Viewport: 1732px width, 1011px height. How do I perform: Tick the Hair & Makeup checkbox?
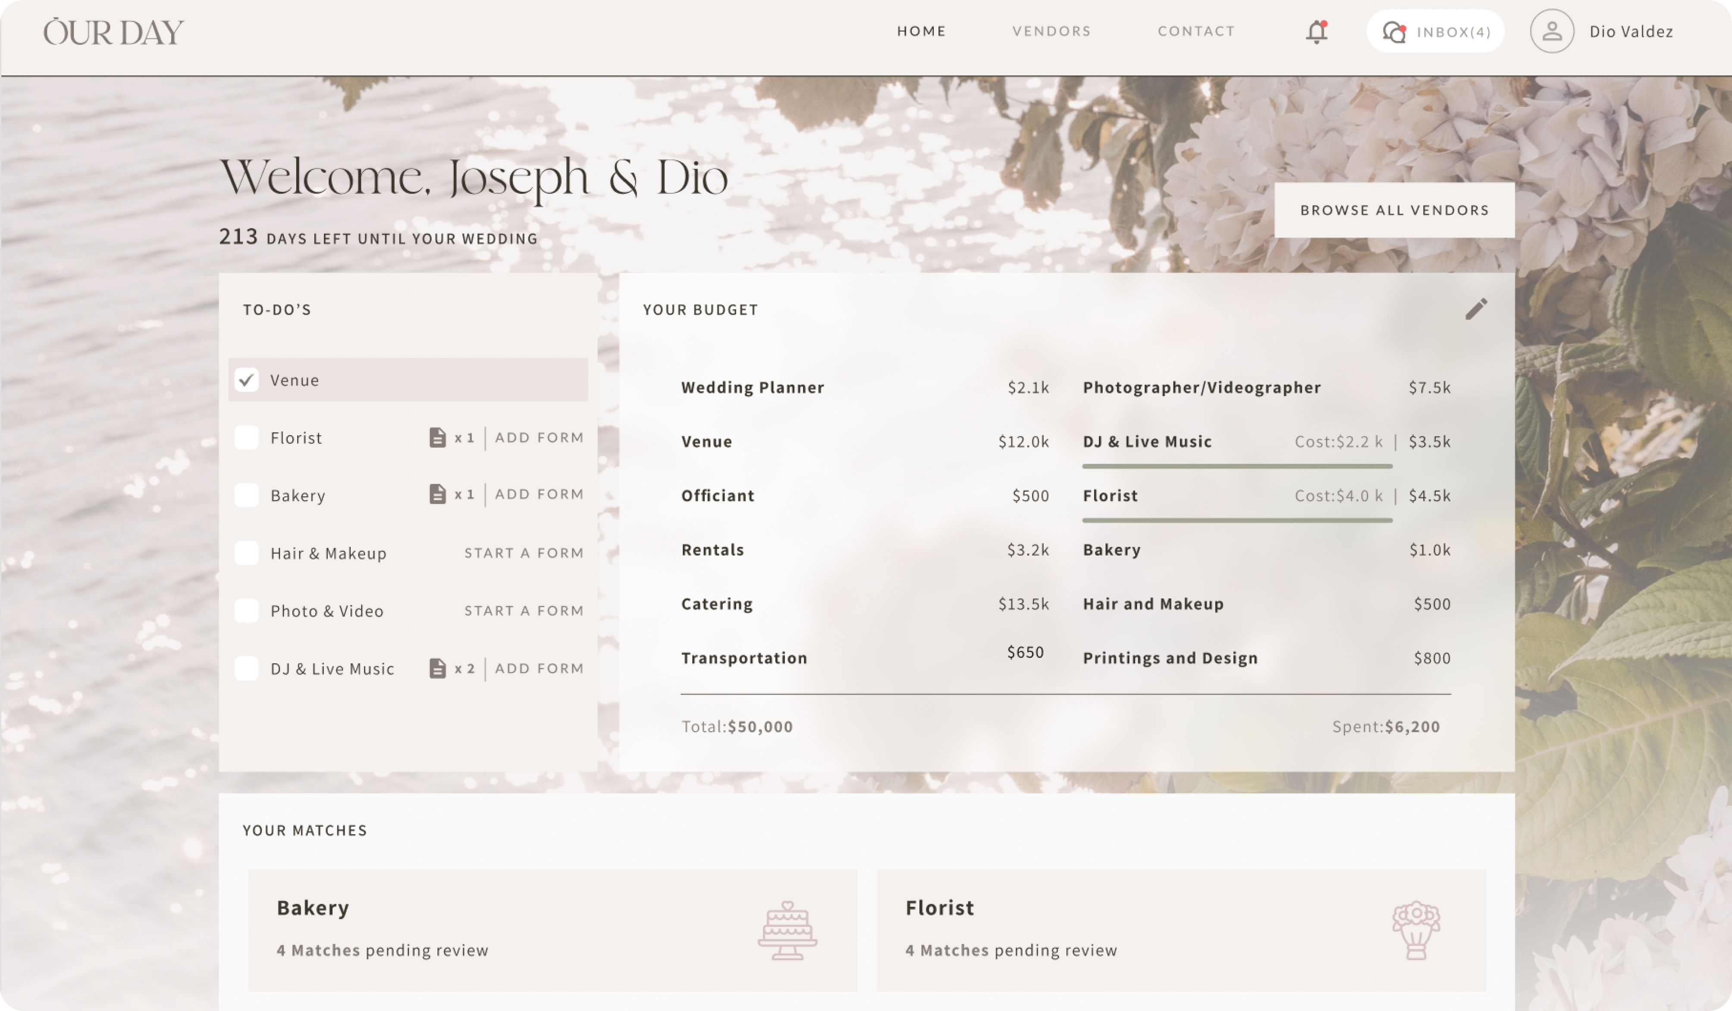click(x=247, y=553)
